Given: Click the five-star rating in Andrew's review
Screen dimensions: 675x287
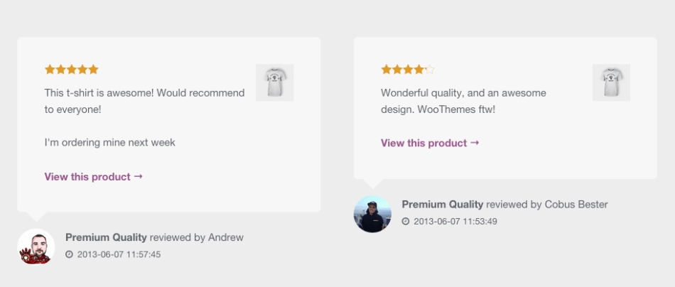Looking at the screenshot, I should pos(71,70).
